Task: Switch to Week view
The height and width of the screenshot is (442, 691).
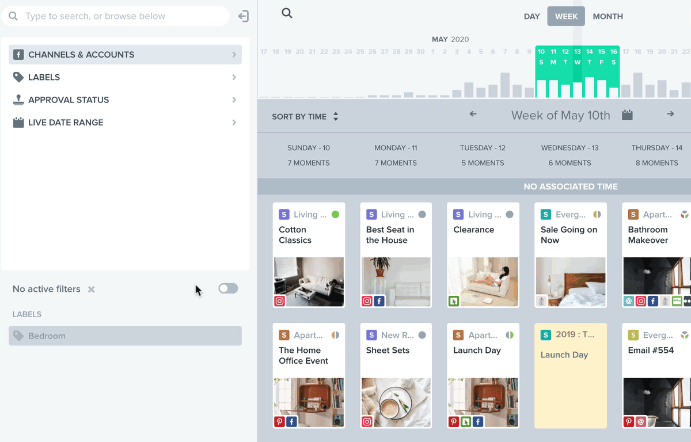Action: pos(566,16)
